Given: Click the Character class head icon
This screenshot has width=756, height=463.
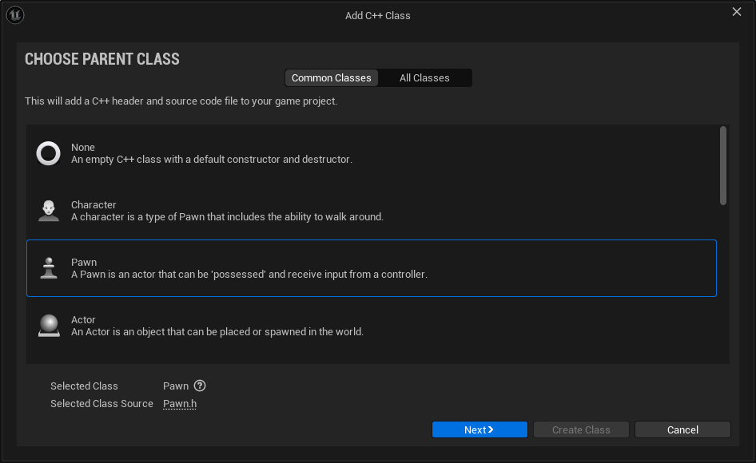Looking at the screenshot, I should [x=49, y=211].
